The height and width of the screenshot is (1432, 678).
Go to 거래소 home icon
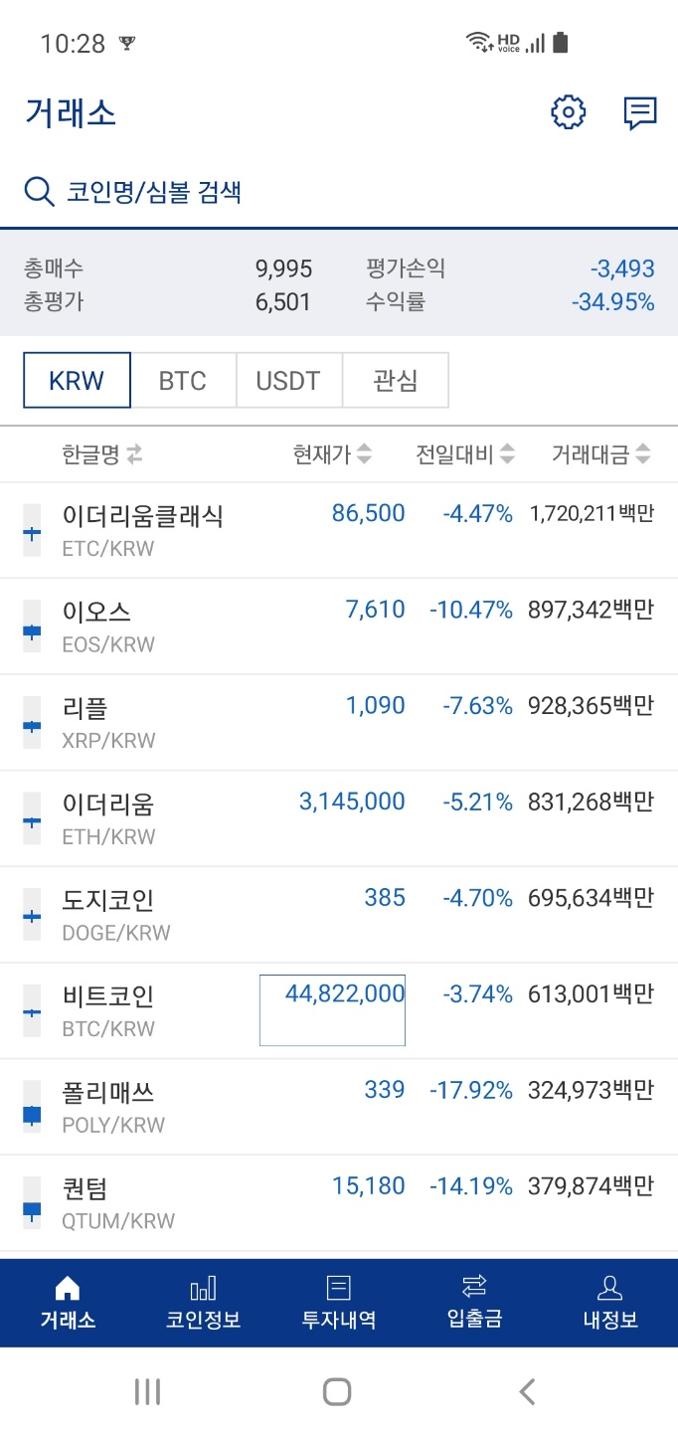[x=68, y=1288]
